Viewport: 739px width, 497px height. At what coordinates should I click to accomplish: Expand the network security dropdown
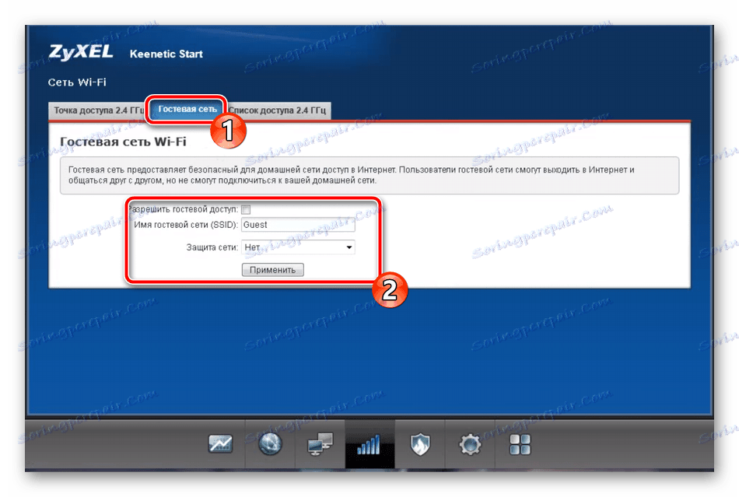(x=298, y=247)
